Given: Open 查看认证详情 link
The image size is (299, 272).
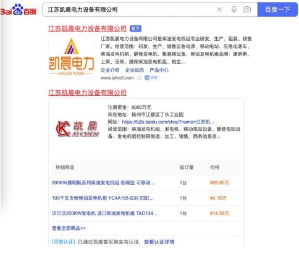Looking at the screenshot, I should pos(159,242).
